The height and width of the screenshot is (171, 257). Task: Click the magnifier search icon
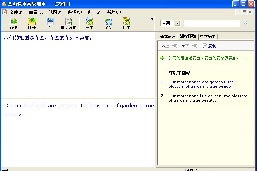point(246,23)
